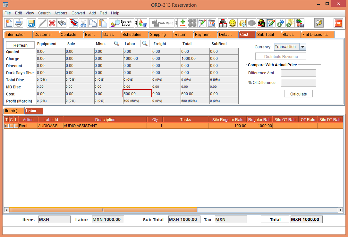Switch to the Sub Total tab
Viewport: 348px width, 237px height.
265,35
